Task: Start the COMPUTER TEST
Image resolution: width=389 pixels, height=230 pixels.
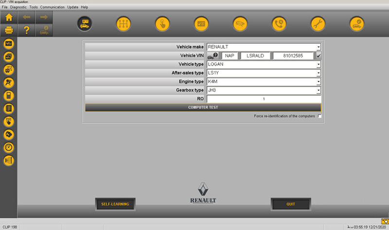Action: [203, 107]
